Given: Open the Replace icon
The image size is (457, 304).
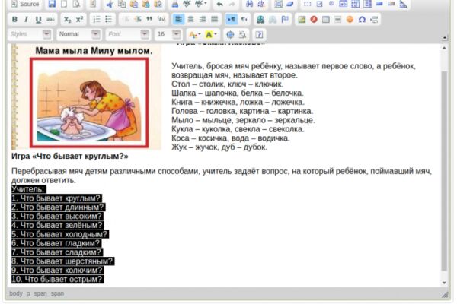Looking at the screenshot, I should tap(261, 4).
